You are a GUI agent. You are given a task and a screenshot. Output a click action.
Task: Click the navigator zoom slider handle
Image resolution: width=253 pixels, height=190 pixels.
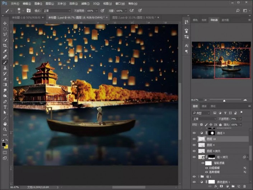pos(224,100)
